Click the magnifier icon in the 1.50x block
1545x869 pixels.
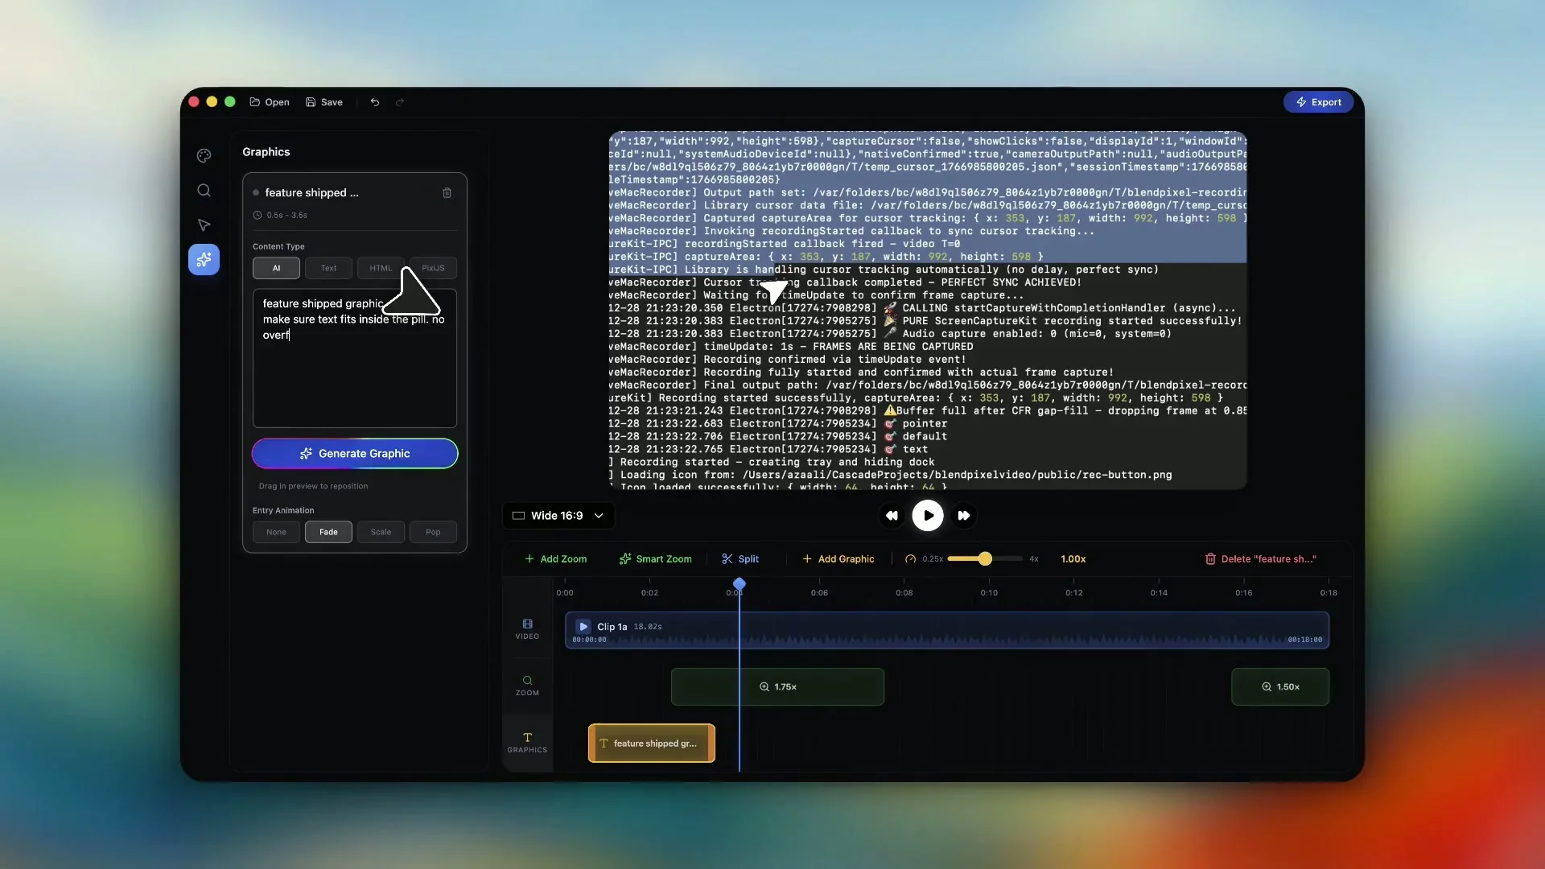(1267, 687)
